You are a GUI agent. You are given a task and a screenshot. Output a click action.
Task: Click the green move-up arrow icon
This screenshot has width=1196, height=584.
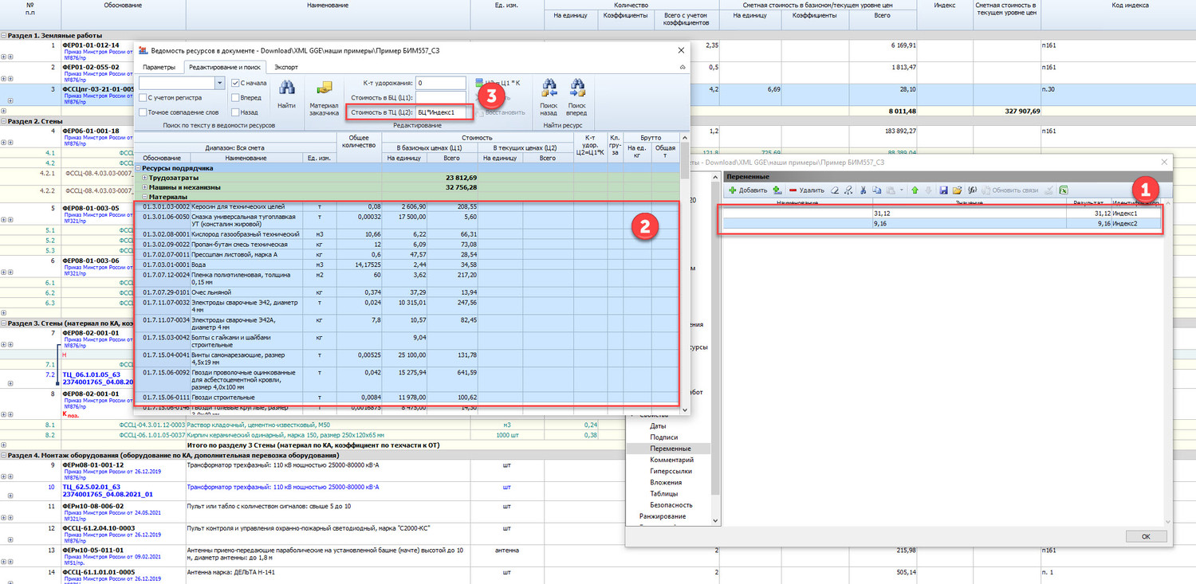coord(915,190)
